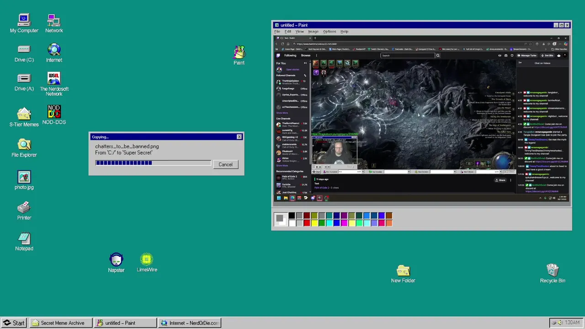Open the Image menu in Paint

click(x=313, y=32)
